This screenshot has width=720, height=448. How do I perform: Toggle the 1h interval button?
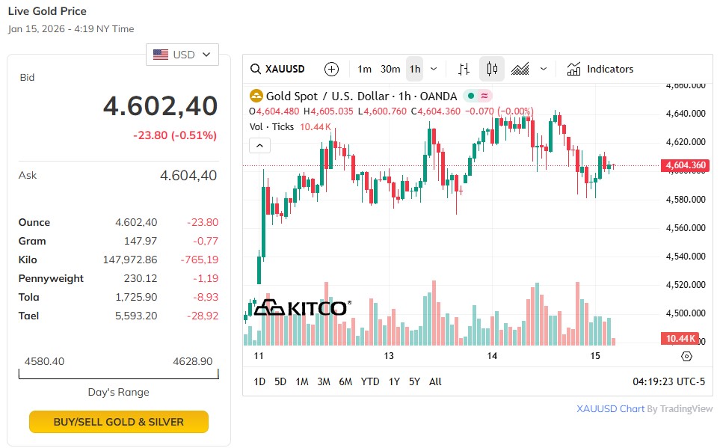415,69
